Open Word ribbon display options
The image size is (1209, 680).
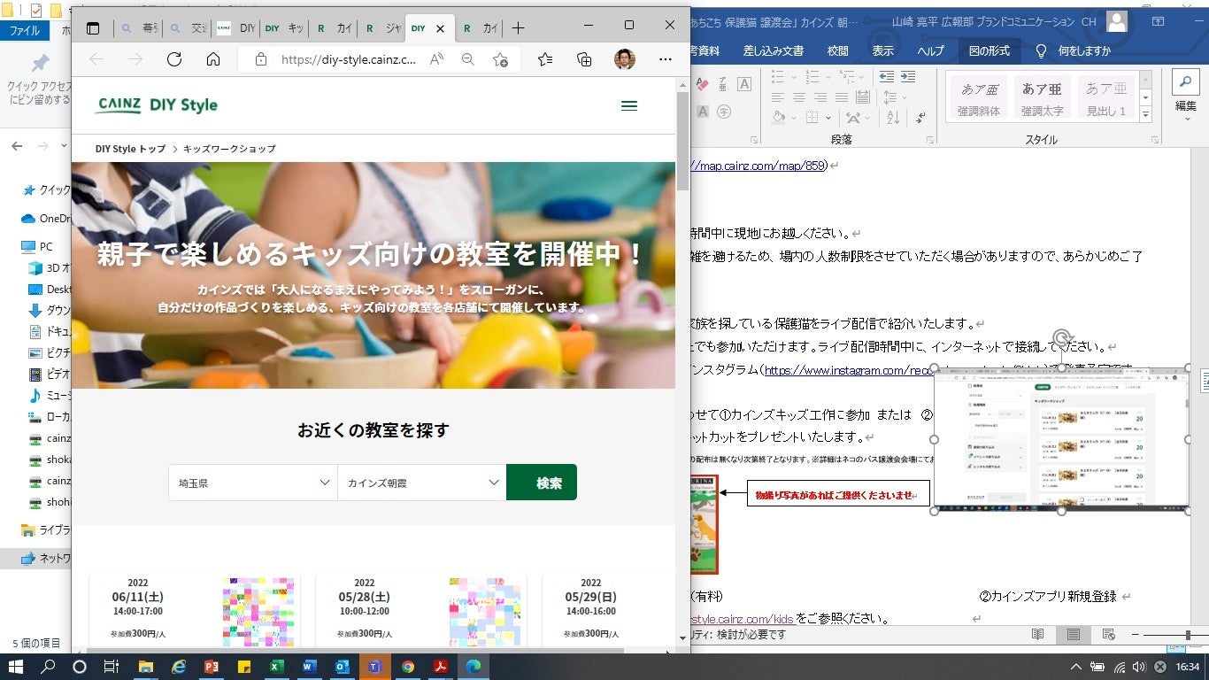(1159, 22)
